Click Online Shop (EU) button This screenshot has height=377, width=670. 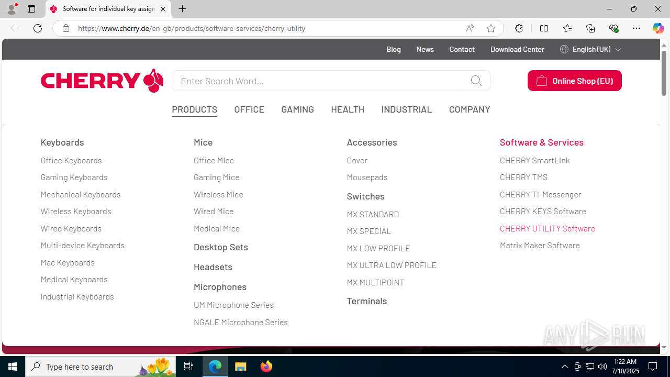(x=574, y=81)
